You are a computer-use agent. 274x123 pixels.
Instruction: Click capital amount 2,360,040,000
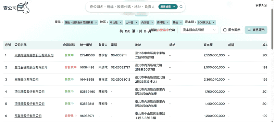click(x=214, y=80)
